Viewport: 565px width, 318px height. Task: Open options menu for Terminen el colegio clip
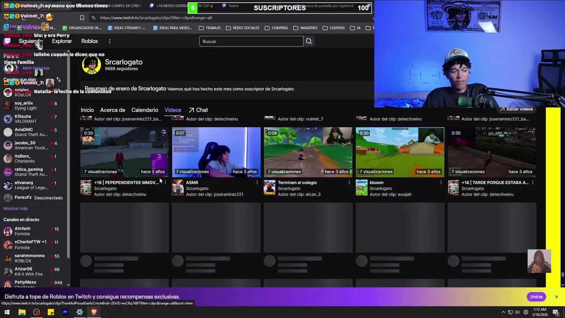coord(349,182)
